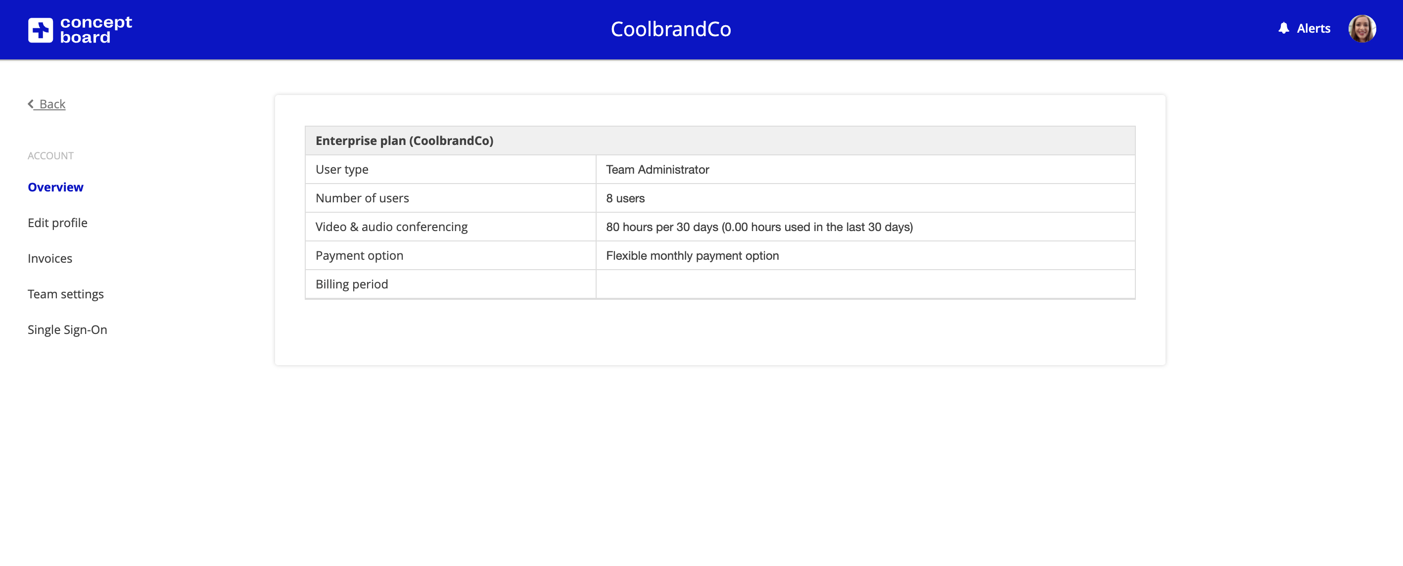Click the back chevron arrow
The width and height of the screenshot is (1403, 566).
pos(31,103)
